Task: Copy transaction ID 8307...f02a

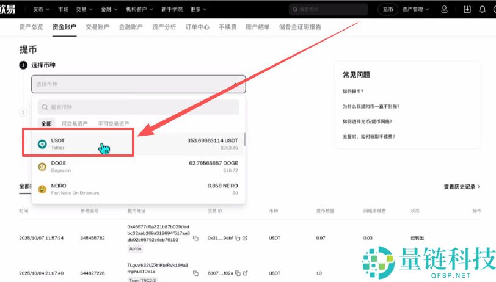Action: (x=238, y=273)
